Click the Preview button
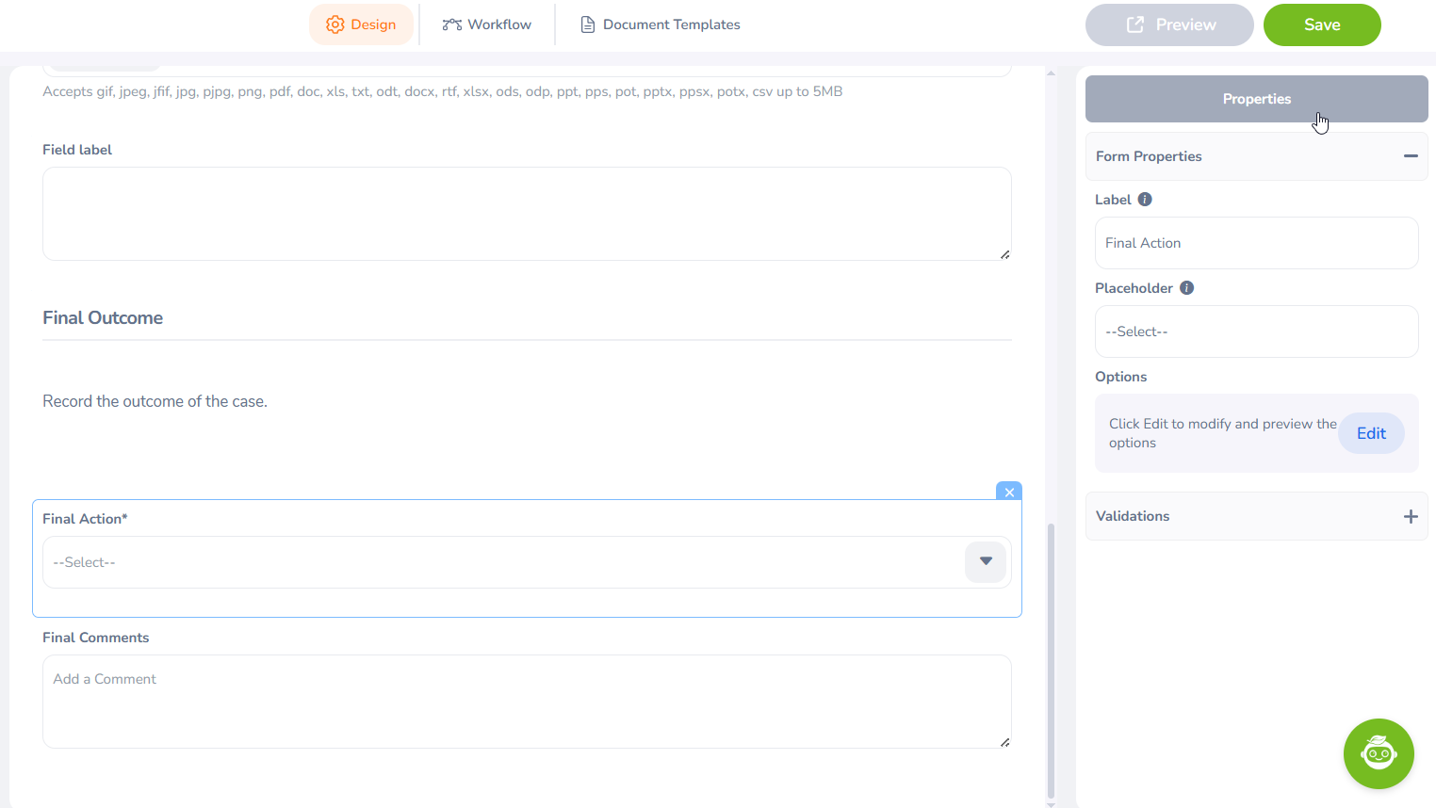This screenshot has height=808, width=1436. tap(1168, 24)
